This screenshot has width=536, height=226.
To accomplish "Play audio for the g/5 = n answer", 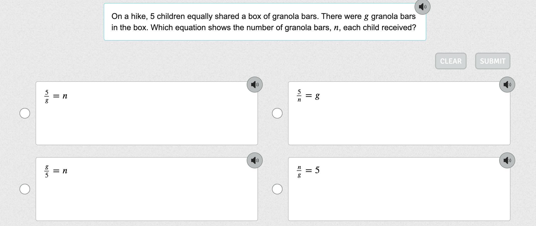I will [254, 160].
